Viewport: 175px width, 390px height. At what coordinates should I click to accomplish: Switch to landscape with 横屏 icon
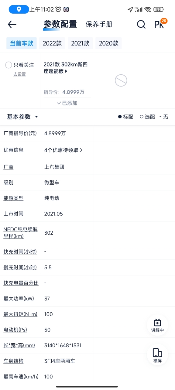(x=157, y=355)
